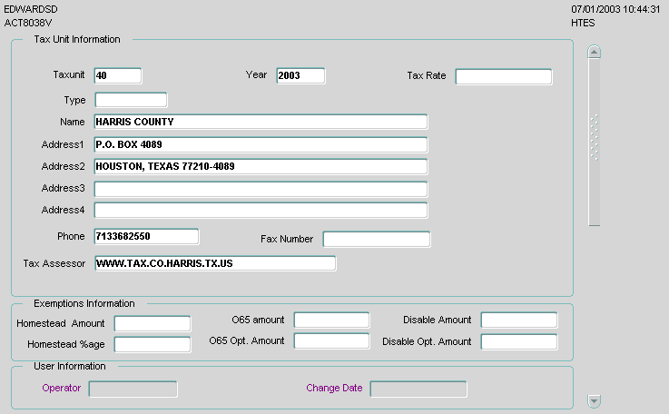Click the Tax Unit Information group title
This screenshot has width=669, height=414.
pos(77,39)
